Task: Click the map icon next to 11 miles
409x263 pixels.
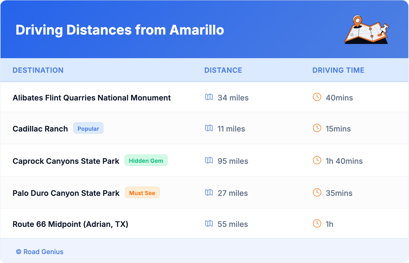Action: pyautogui.click(x=209, y=128)
